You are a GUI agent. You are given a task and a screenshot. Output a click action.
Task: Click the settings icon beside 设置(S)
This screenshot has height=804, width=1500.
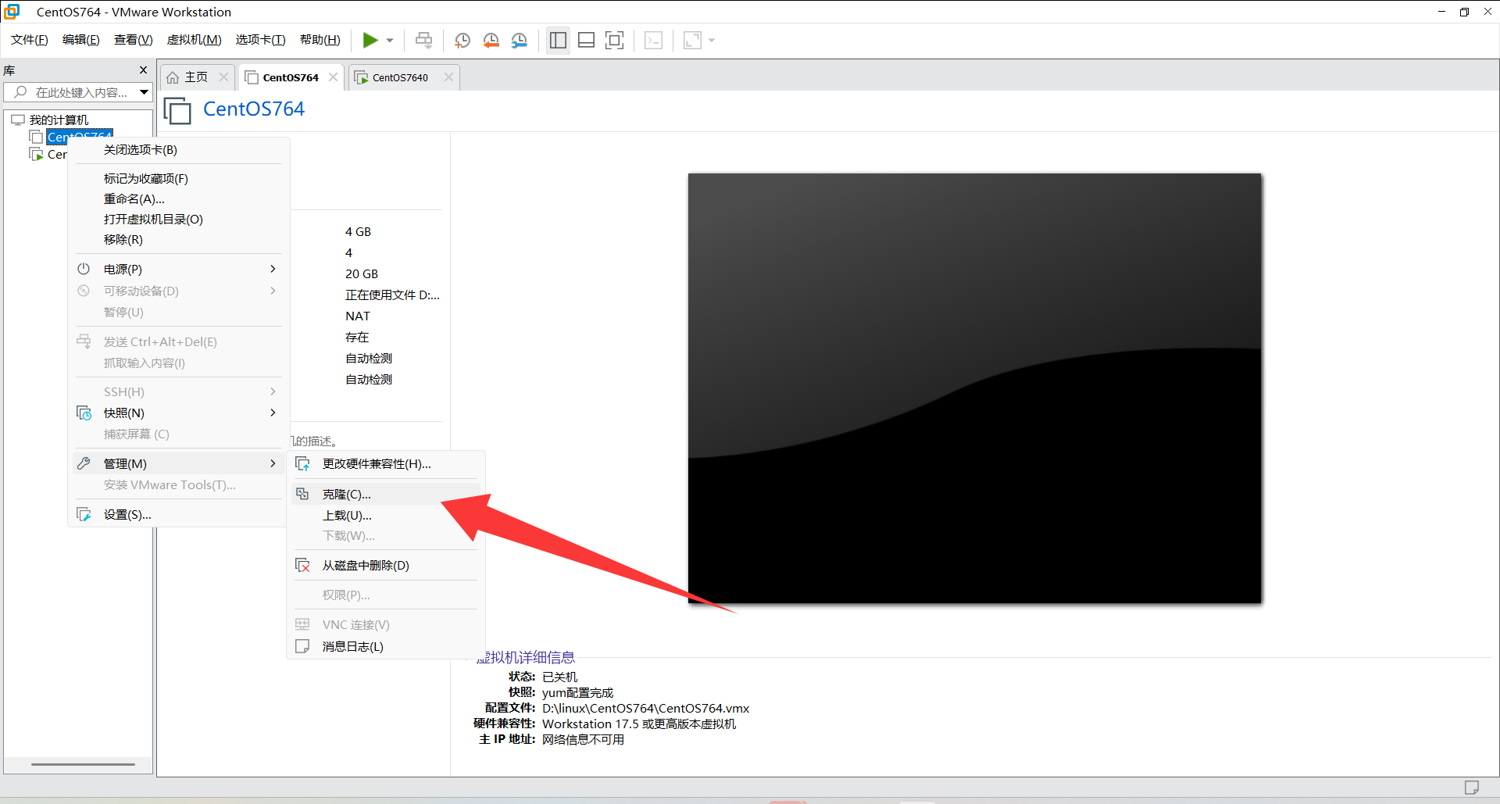pos(84,514)
